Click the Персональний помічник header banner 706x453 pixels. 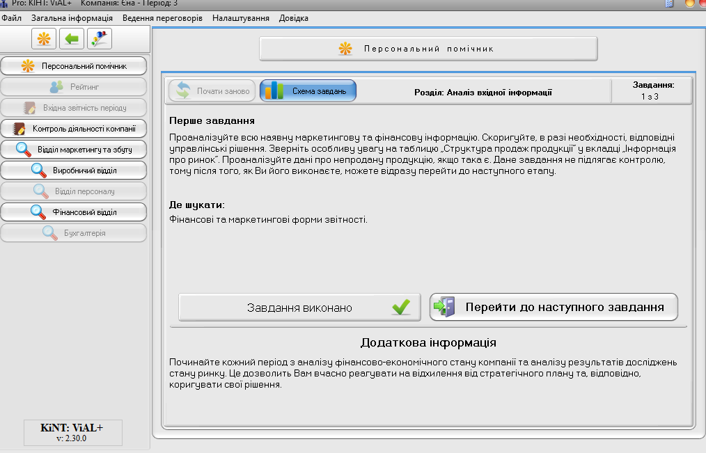(429, 49)
